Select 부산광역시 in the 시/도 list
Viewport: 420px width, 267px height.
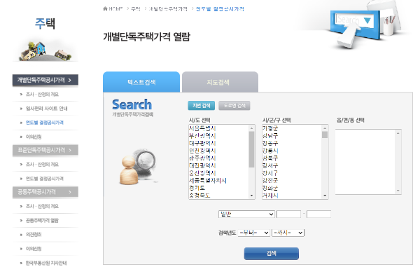218,136
